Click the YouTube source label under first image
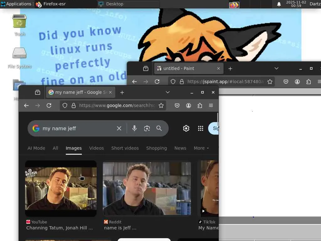The height and width of the screenshot is (241, 321). coord(37,222)
